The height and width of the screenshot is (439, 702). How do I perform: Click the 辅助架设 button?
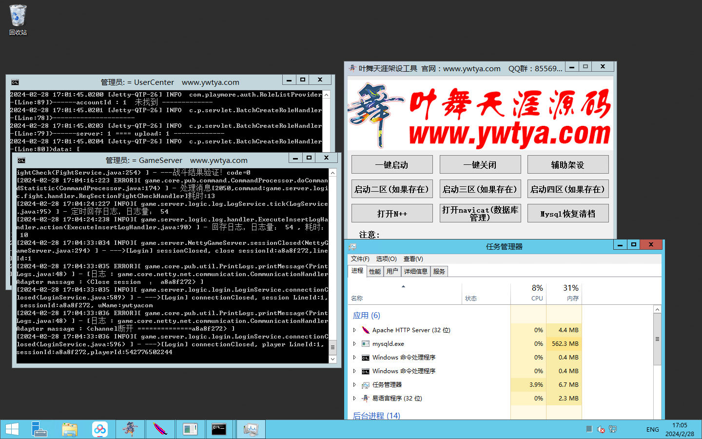pos(568,164)
